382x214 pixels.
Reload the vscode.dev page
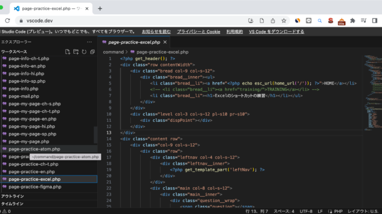point(7,21)
